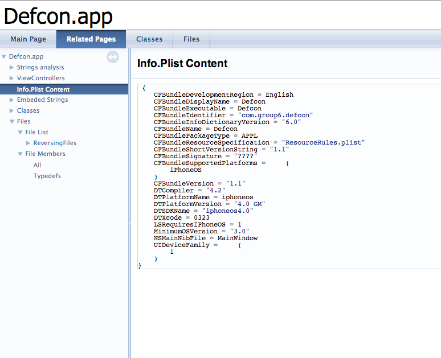This screenshot has width=441, height=358.
Task: Open the Typedefs entry under File Members
Action: [x=47, y=176]
